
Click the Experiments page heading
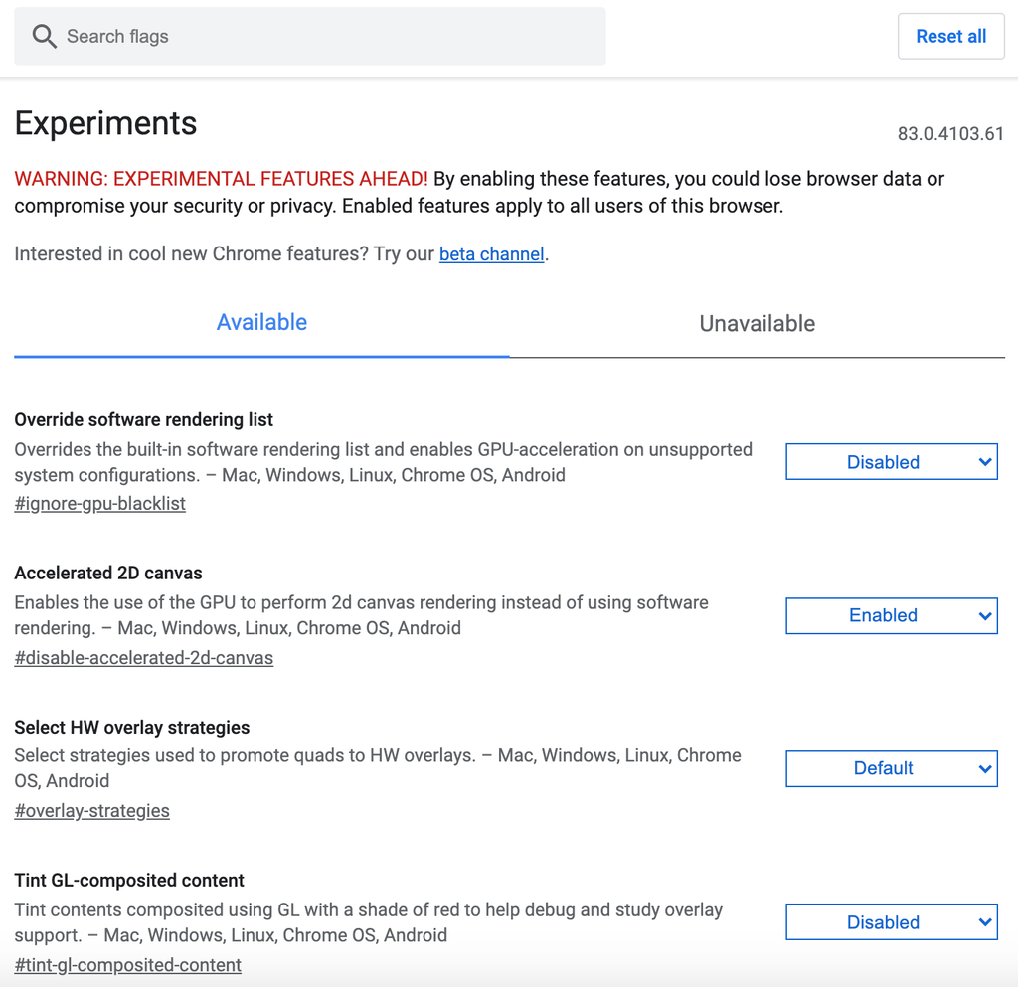105,123
